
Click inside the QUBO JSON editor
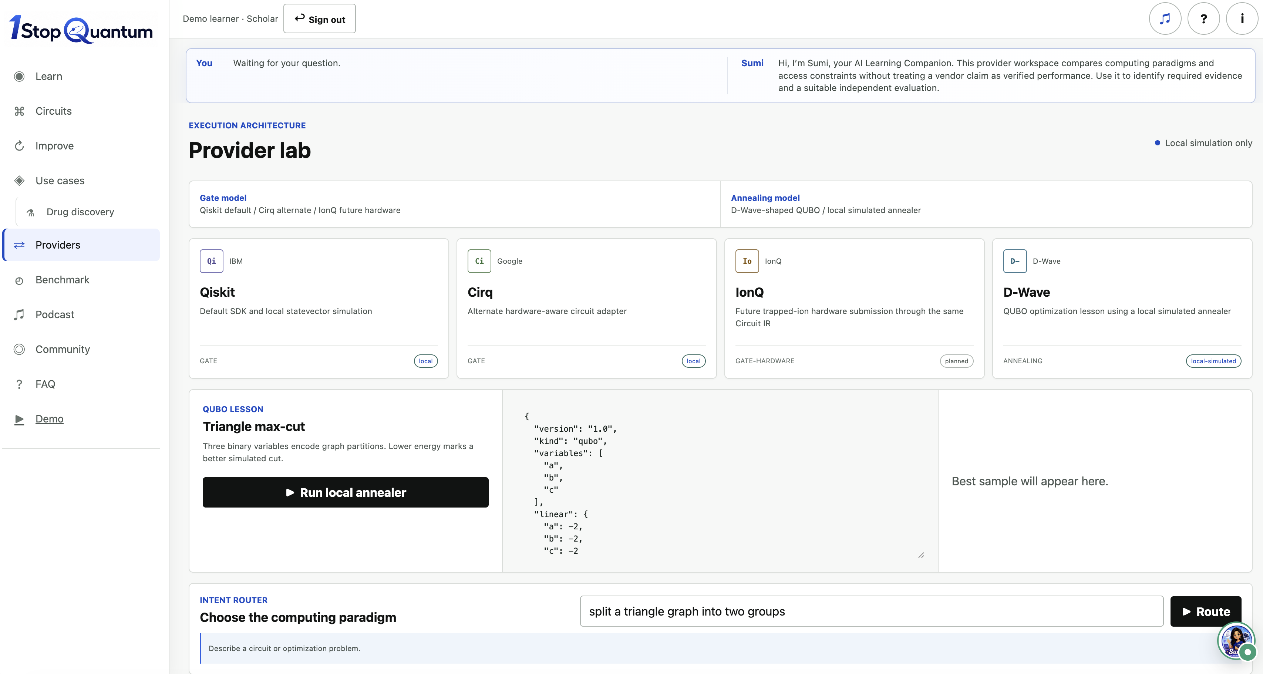pos(720,481)
